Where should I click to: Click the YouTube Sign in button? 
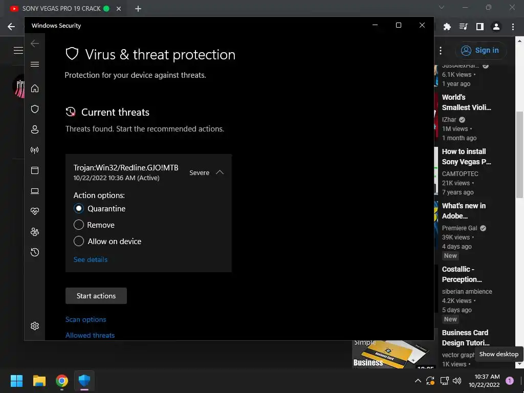click(481, 51)
